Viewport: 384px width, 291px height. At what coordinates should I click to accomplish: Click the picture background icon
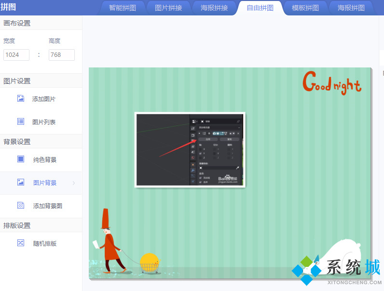(x=21, y=183)
